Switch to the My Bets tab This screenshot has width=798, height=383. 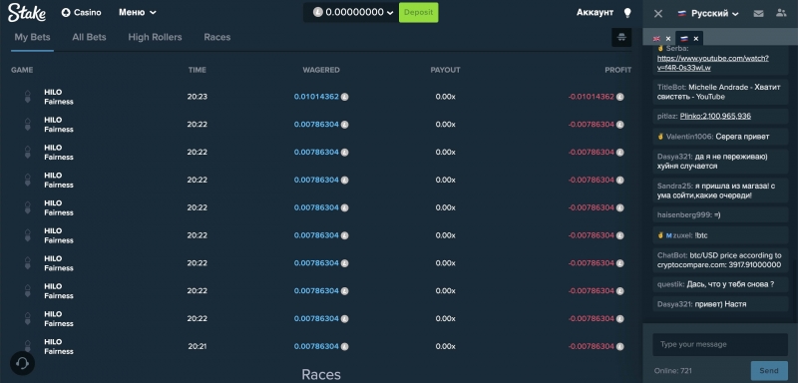click(x=32, y=37)
